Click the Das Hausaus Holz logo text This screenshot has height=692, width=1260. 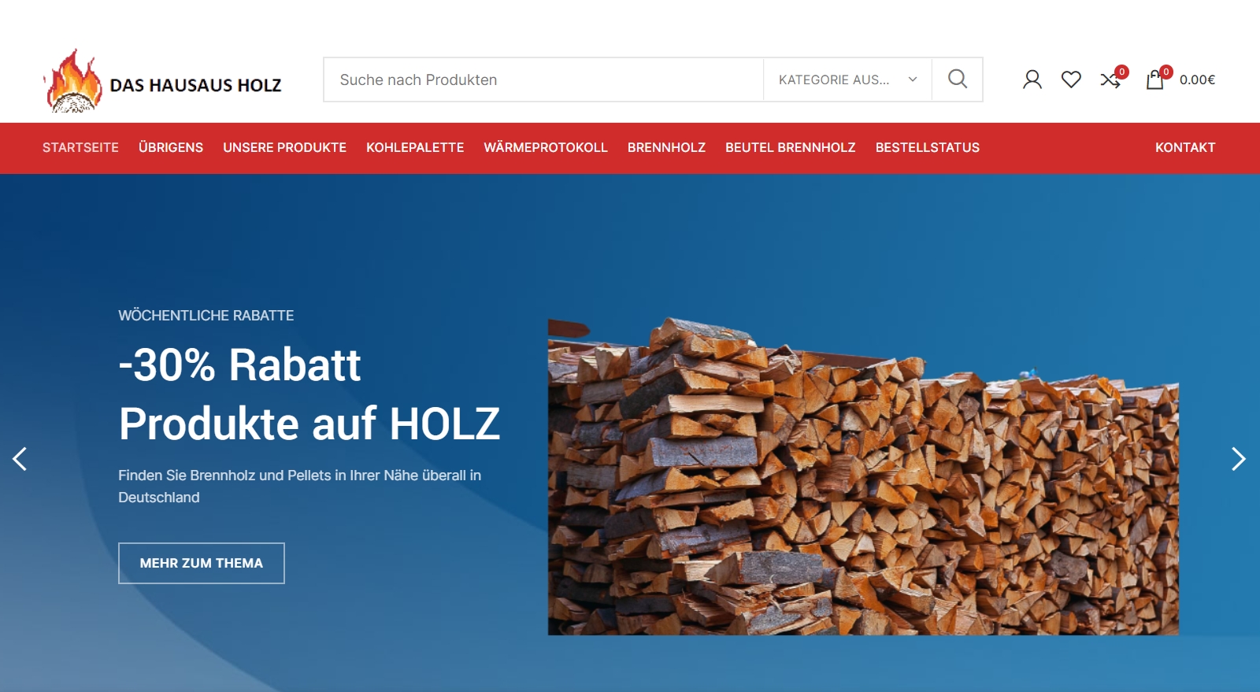pyautogui.click(x=195, y=85)
